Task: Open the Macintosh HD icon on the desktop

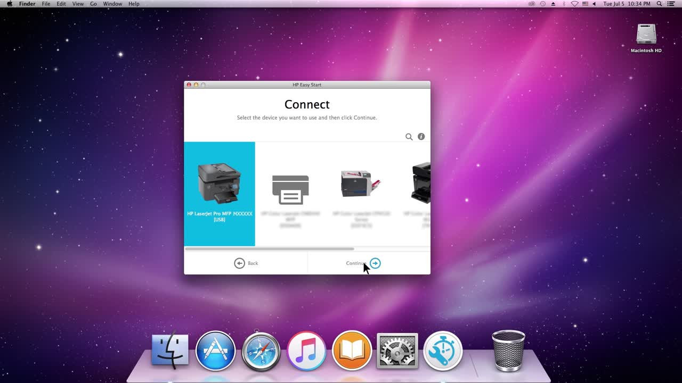Action: 645,35
